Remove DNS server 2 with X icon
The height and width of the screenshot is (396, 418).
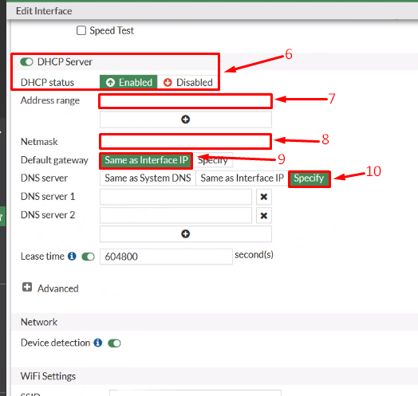coord(264,215)
